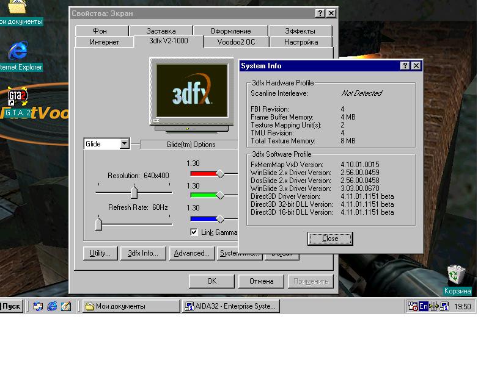Viewport: 489px width, 366px height.
Task: Click the 2.56.00.0459 WinGlide 2.x value
Action: coord(360,173)
